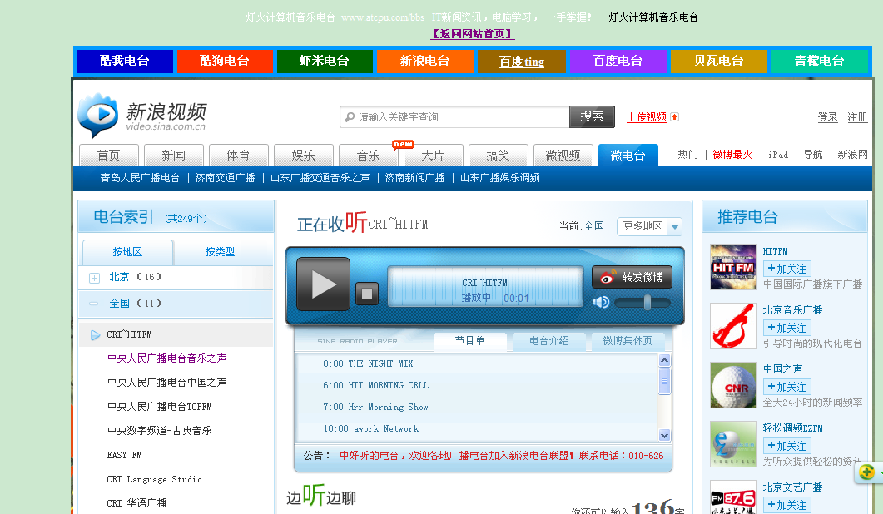Click the 山东广播娱乐调频 link
This screenshot has height=514, width=883.
pyautogui.click(x=500, y=178)
